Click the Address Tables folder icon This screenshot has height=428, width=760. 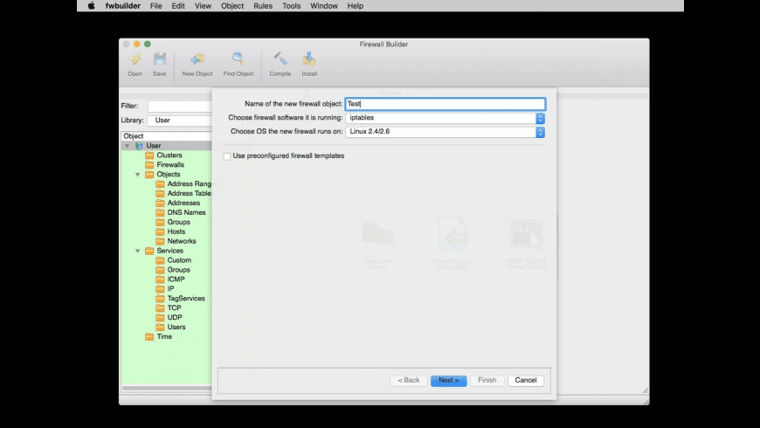tap(160, 193)
